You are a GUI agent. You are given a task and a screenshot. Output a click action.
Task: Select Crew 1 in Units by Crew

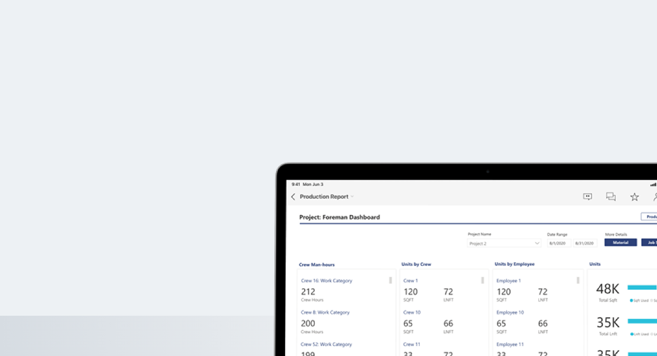tap(411, 281)
